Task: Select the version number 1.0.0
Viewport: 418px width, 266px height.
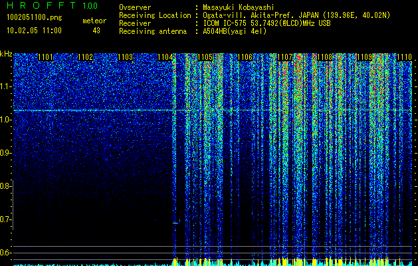Action: (90, 6)
